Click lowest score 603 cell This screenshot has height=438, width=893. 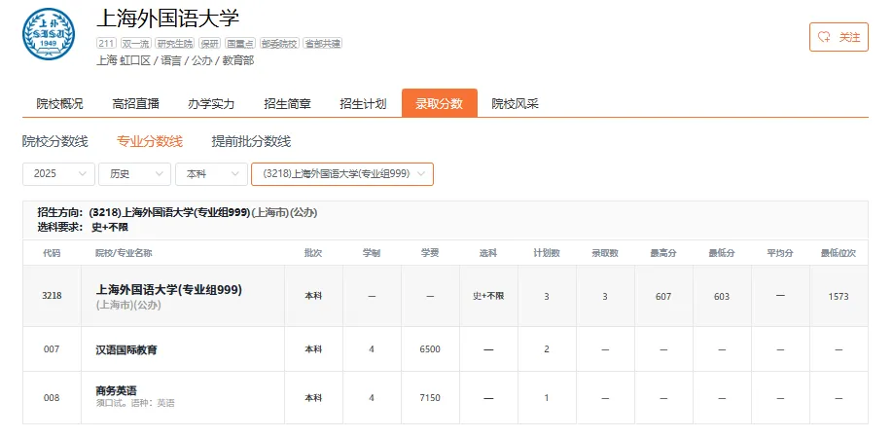coord(722,296)
